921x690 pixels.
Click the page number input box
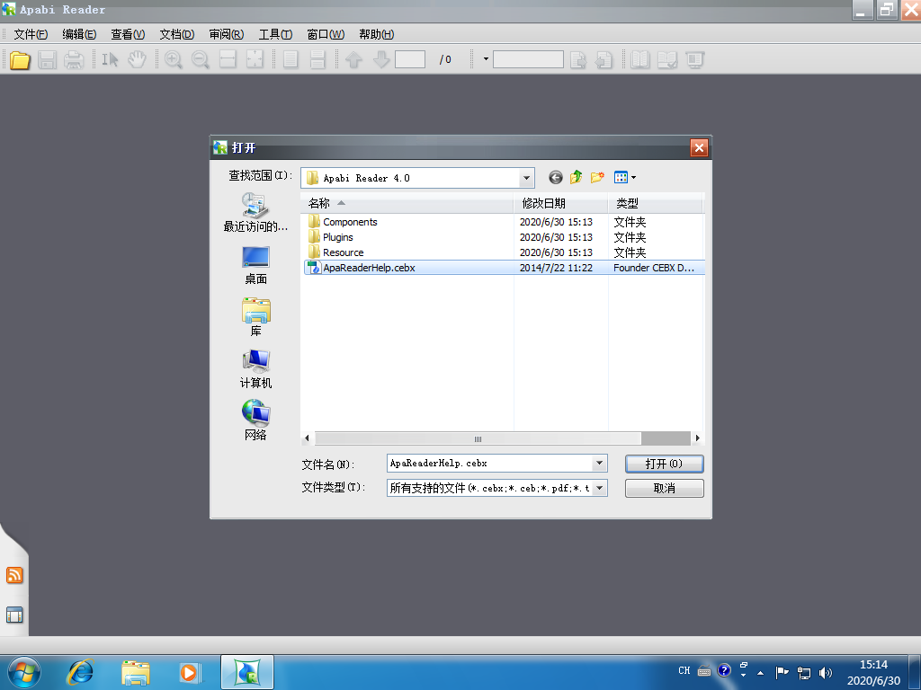(410, 60)
